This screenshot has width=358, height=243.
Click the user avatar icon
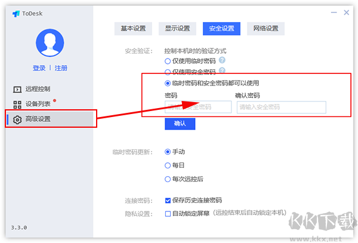[x=50, y=43]
